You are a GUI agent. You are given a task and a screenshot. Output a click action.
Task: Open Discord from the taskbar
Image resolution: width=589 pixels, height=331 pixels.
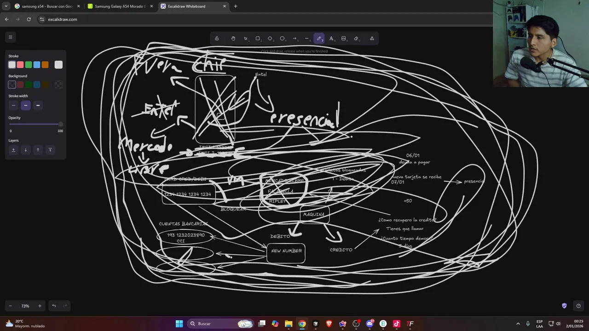370,324
